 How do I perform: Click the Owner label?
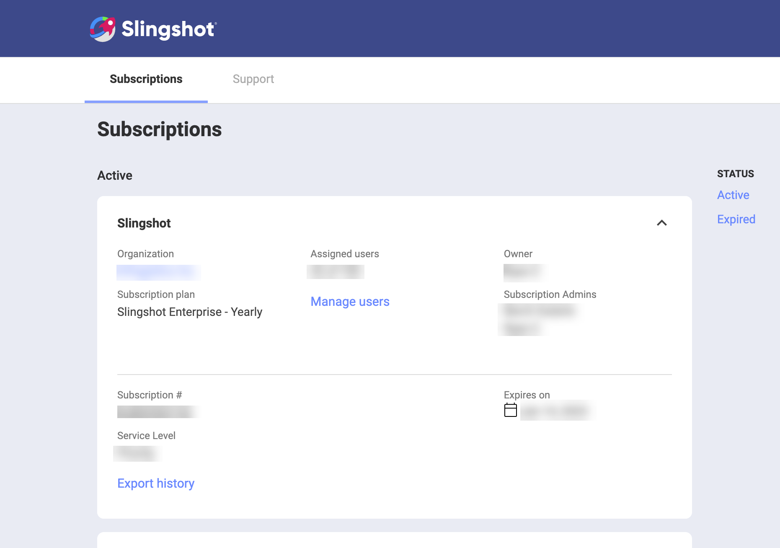(518, 254)
